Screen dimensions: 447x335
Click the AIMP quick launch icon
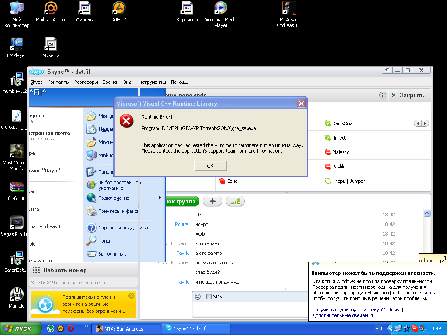tap(61, 328)
